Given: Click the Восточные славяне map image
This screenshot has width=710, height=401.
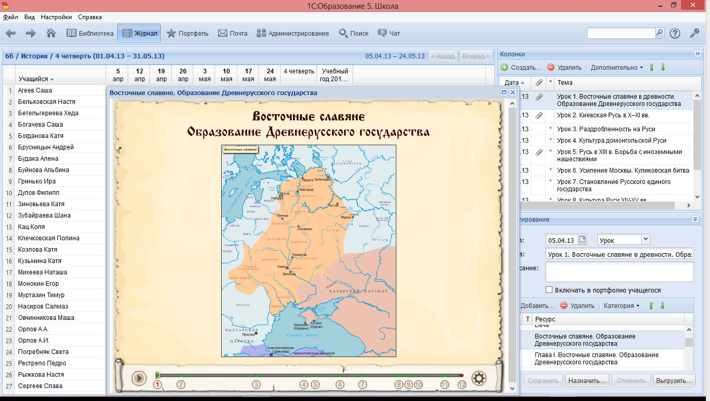Looking at the screenshot, I should [308, 251].
